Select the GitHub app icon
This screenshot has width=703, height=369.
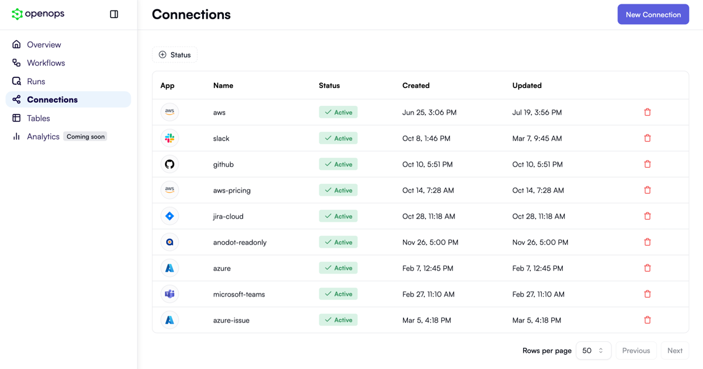click(169, 164)
